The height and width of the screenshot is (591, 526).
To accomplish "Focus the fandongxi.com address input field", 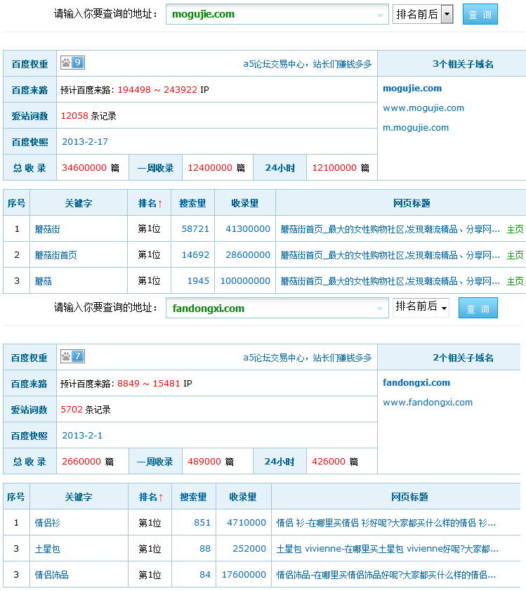I will pos(270,308).
